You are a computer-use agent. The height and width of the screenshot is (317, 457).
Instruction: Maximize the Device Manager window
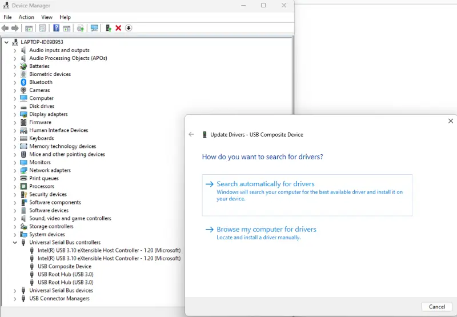click(x=263, y=5)
